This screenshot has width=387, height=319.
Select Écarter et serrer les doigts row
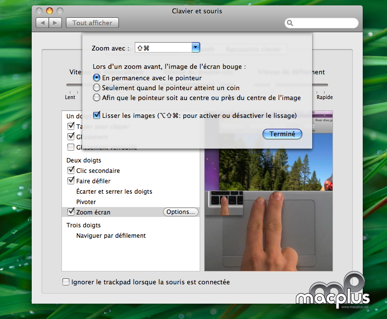[130, 191]
